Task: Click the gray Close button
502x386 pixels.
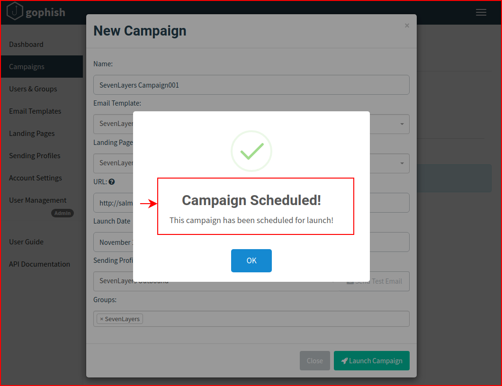Action: 315,361
